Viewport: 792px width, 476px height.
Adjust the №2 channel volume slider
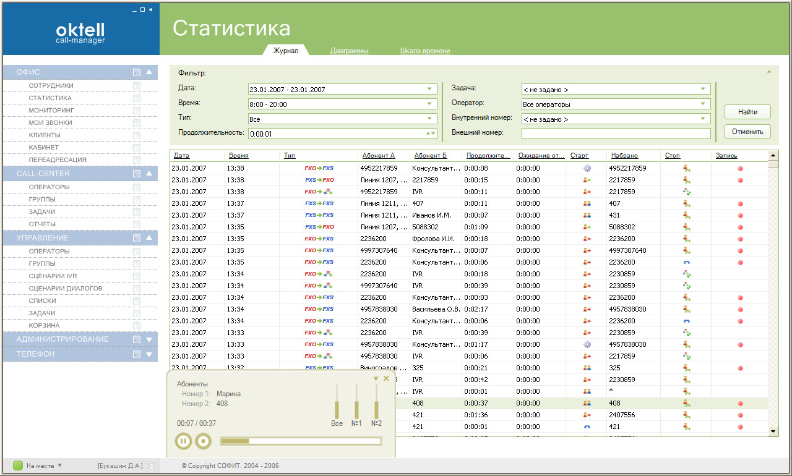(x=376, y=401)
